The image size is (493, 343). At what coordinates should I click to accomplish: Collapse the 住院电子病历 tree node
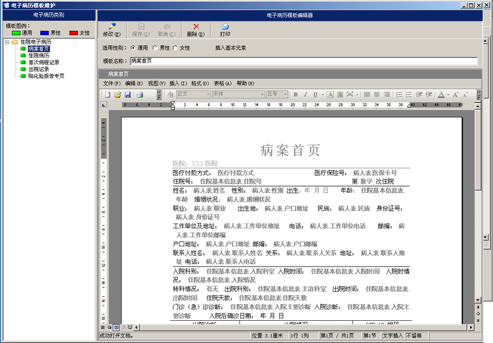7,42
